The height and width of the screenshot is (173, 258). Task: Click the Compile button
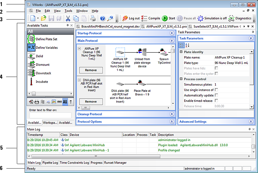point(151,18)
